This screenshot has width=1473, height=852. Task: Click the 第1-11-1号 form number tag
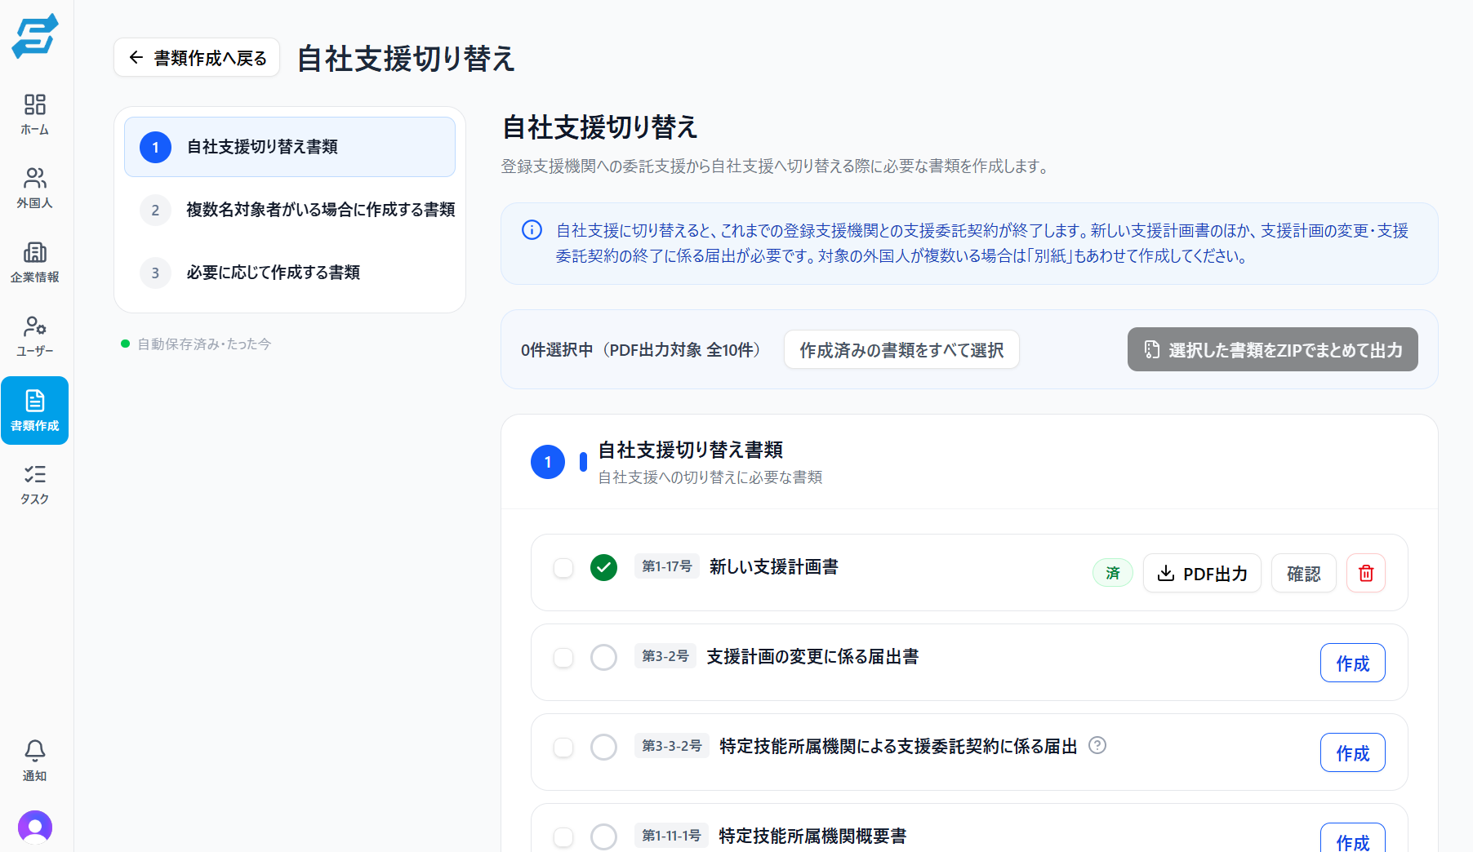(671, 836)
